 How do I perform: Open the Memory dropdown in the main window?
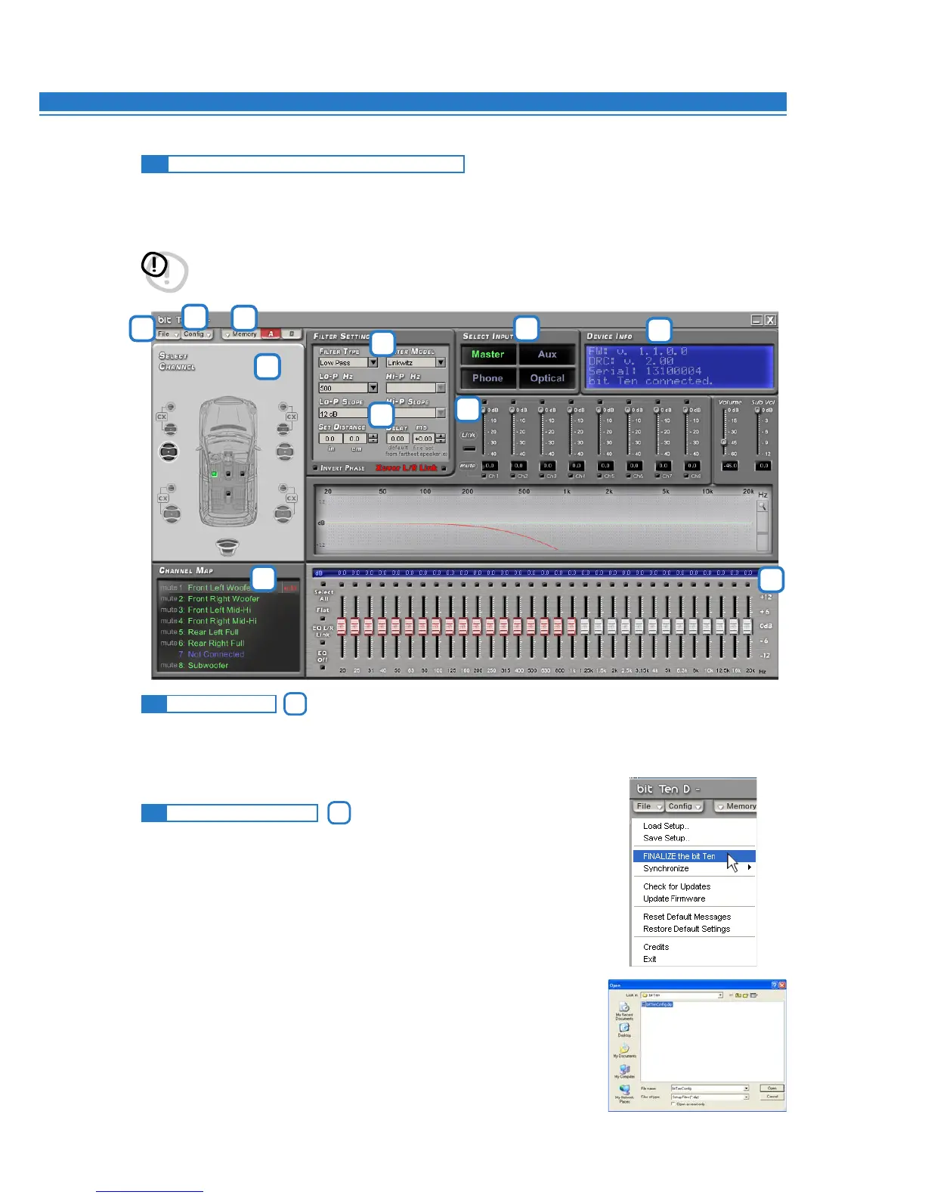point(240,334)
